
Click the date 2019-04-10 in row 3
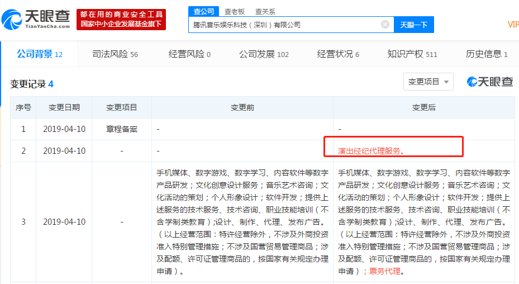click(x=64, y=222)
